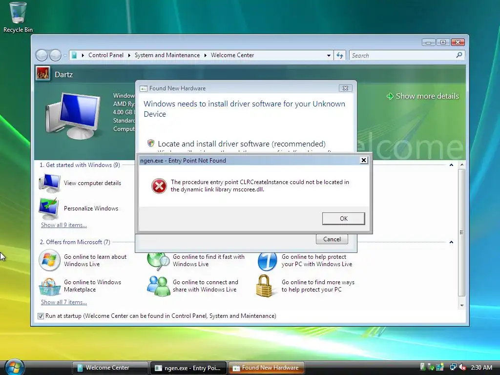
Task: Click Go online to learn about Windows Live
Action: 95,261
